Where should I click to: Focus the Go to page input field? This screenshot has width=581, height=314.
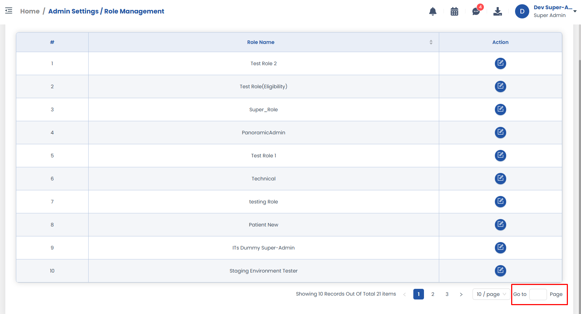(537, 294)
